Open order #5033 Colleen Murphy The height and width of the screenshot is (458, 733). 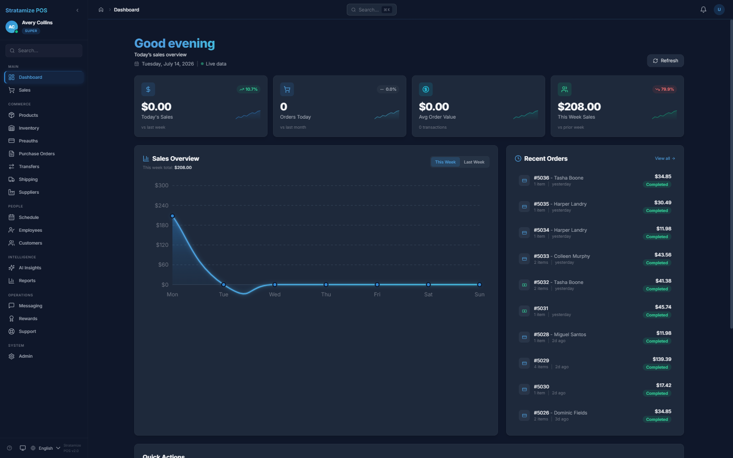pos(595,259)
